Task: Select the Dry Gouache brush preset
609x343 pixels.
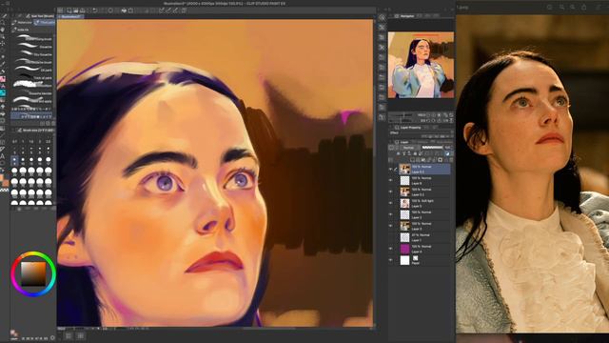Action: [x=34, y=54]
